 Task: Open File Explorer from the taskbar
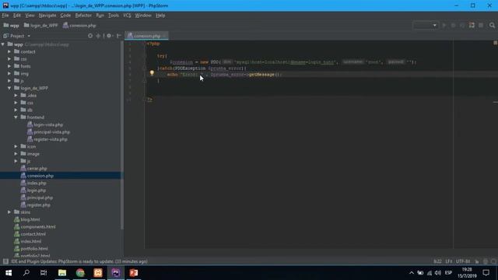62,273
